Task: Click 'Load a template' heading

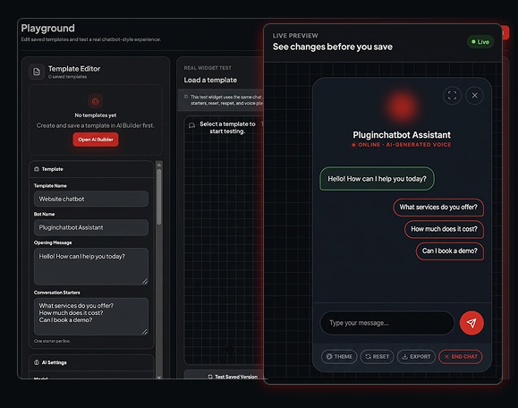Action: (x=210, y=80)
